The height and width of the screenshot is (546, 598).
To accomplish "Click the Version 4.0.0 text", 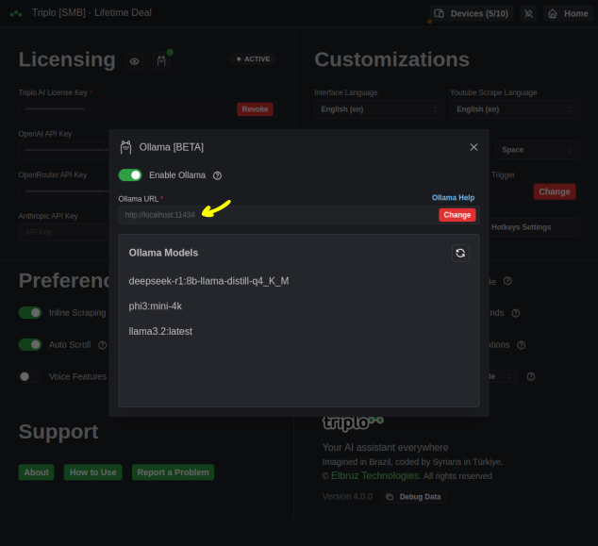I will pyautogui.click(x=347, y=496).
